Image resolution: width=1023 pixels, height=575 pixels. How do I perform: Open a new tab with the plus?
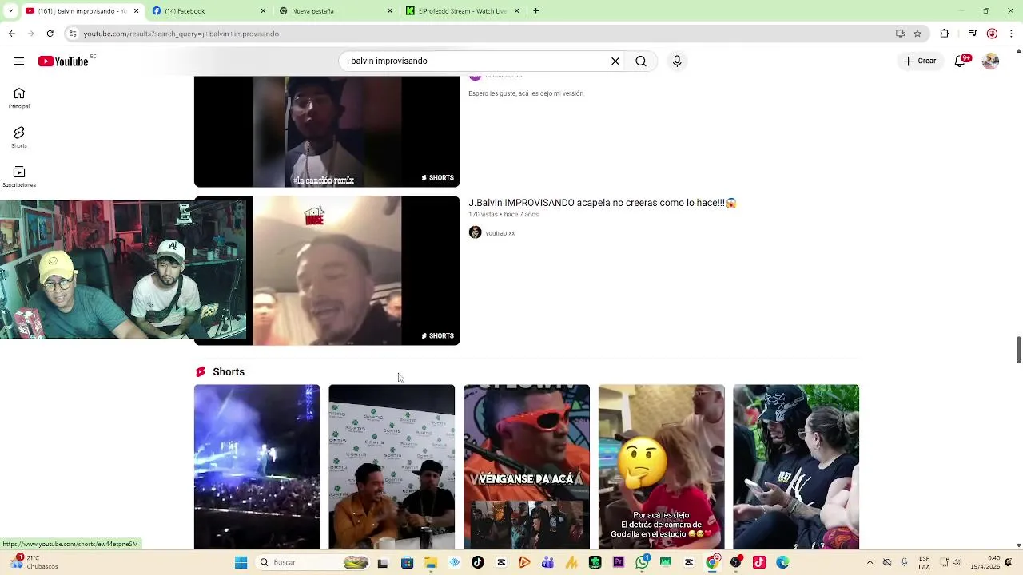click(x=535, y=11)
